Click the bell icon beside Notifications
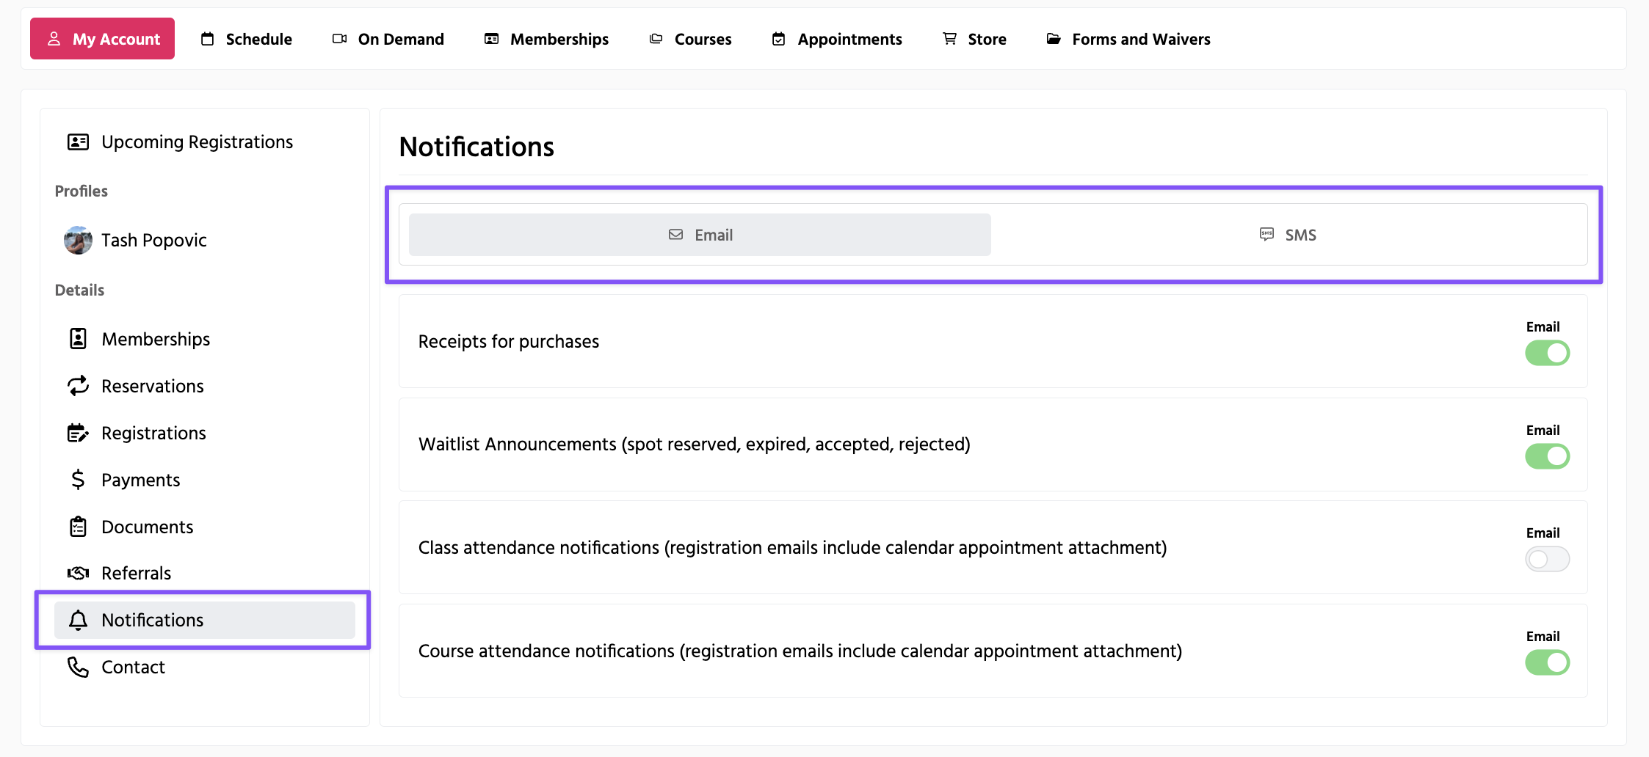The height and width of the screenshot is (757, 1649). (78, 621)
